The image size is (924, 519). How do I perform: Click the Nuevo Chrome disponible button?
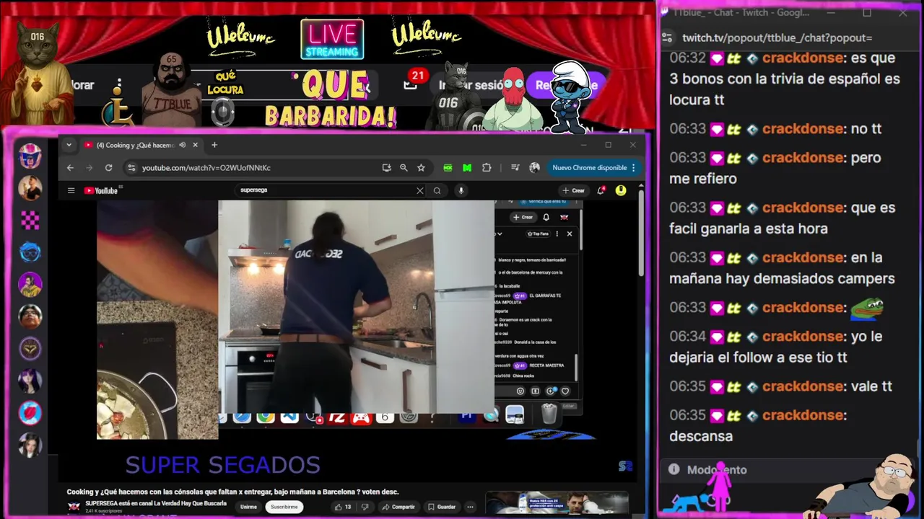589,168
